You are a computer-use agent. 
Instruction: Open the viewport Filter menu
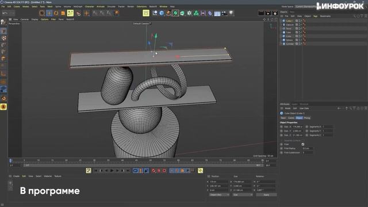pyautogui.click(x=53, y=20)
